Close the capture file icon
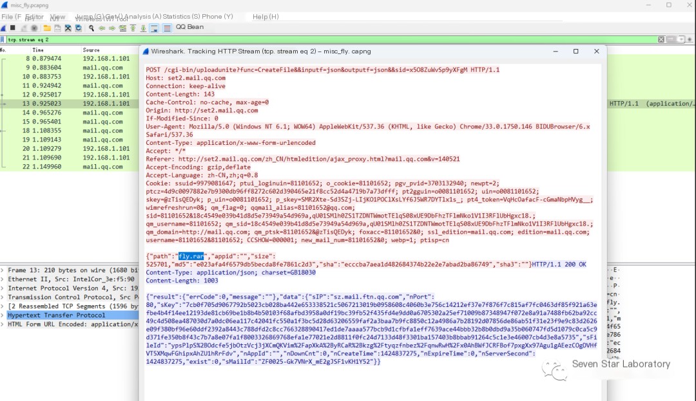Screen dimensions: 696x401 68,28
